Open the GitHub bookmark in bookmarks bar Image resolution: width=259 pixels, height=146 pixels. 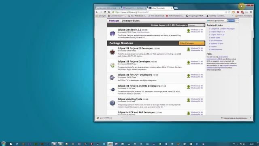coord(195,16)
